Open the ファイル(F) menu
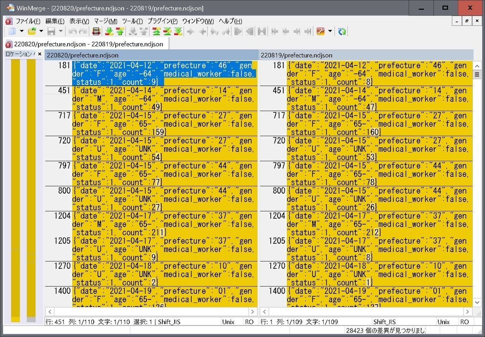The image size is (485, 337). [28, 21]
